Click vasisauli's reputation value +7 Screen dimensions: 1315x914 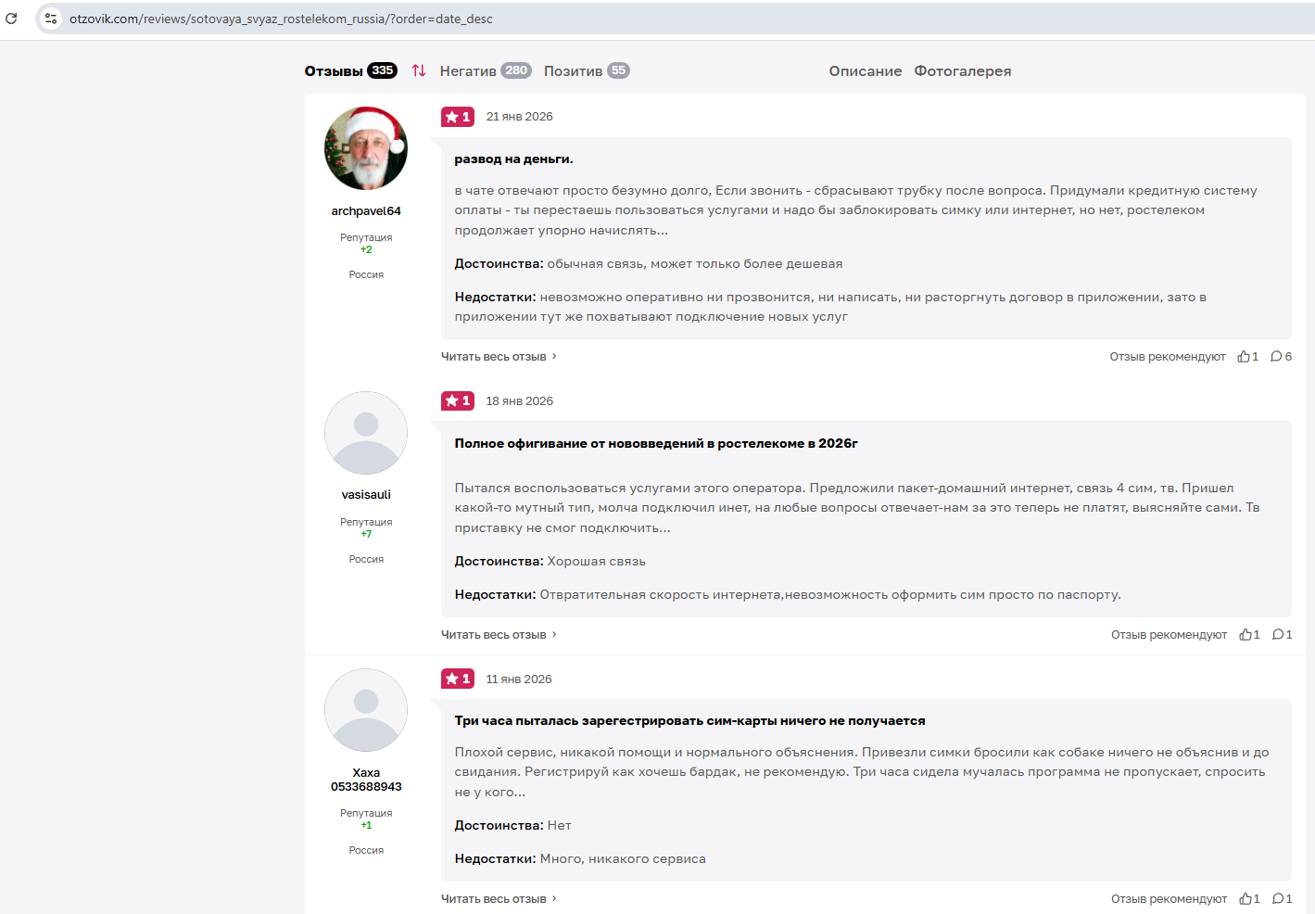[x=366, y=534]
